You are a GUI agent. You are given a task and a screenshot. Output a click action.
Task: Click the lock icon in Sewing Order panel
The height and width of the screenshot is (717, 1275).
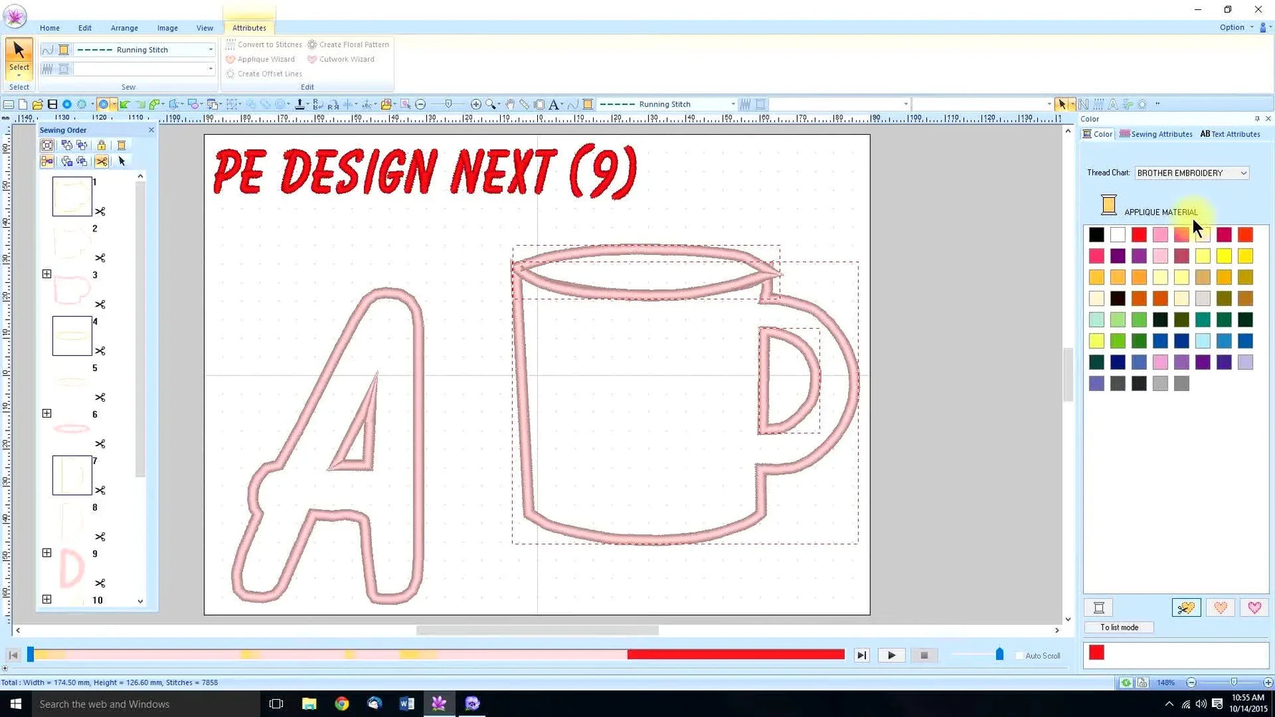tap(102, 145)
